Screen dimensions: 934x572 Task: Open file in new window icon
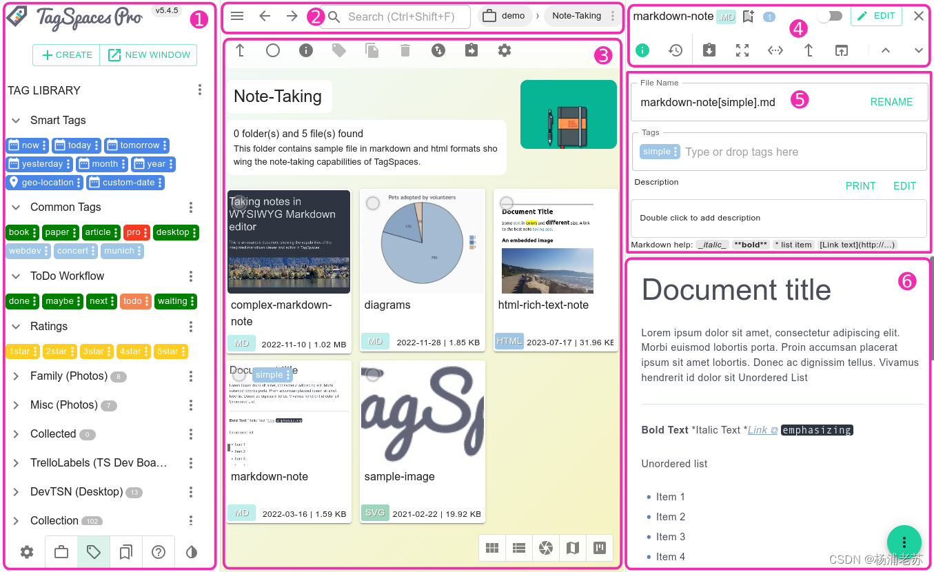(x=842, y=50)
